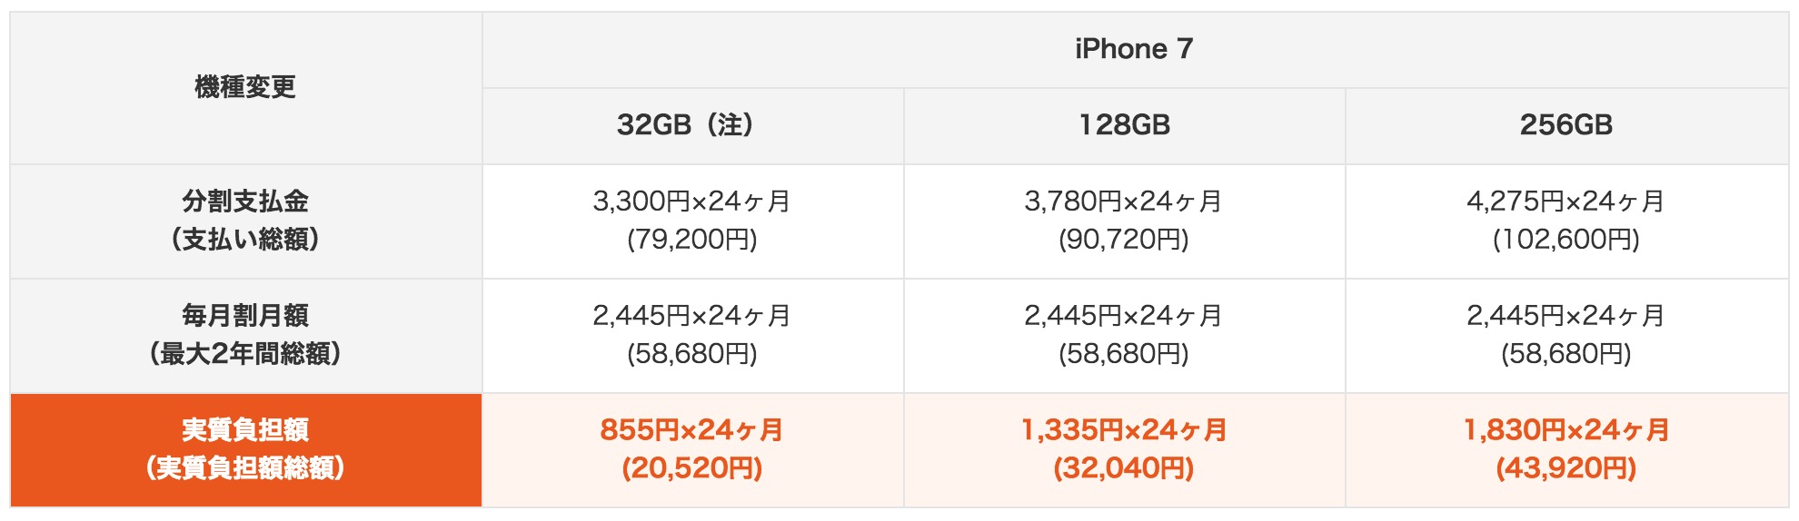This screenshot has width=1799, height=521.
Task: Click the (102,600円) total amount
Action: 1566,241
